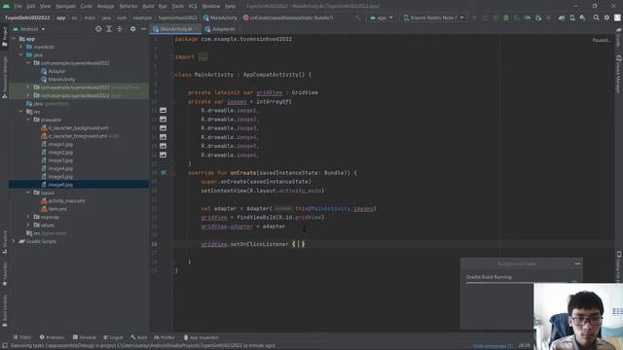Screen dimensions: 623x350
Task: Expand the androidTest package node
Action: tap(28, 87)
